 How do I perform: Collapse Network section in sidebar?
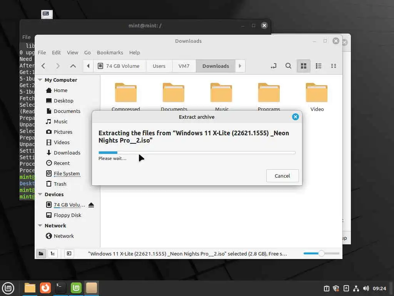point(40,225)
